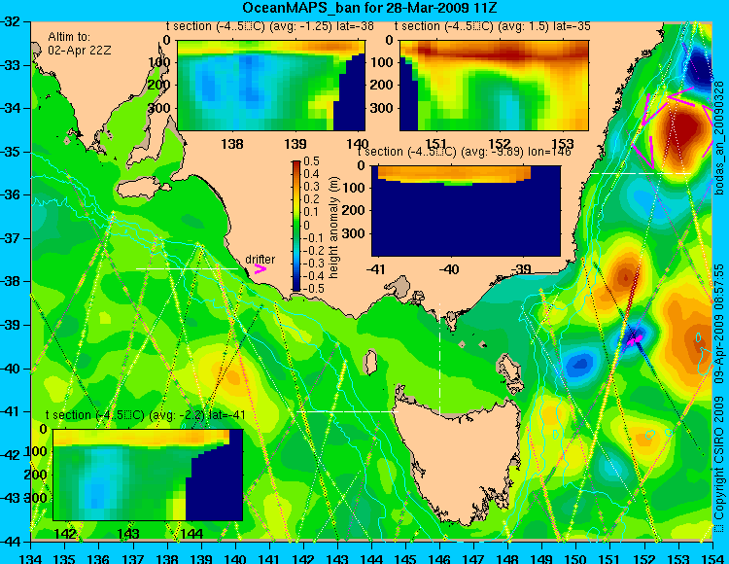Click the 'Altim to:' label

coord(69,37)
